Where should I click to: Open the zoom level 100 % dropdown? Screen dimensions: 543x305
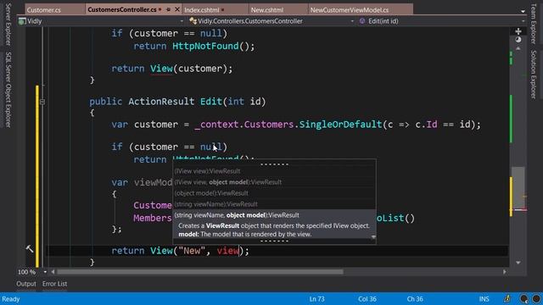point(45,272)
